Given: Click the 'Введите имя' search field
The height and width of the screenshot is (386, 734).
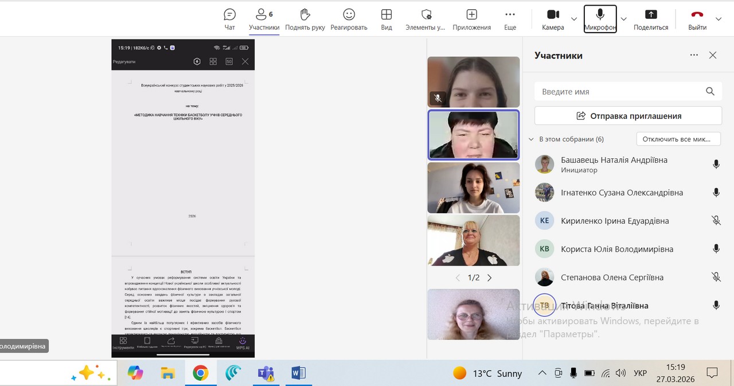Looking at the screenshot, I should (x=619, y=92).
